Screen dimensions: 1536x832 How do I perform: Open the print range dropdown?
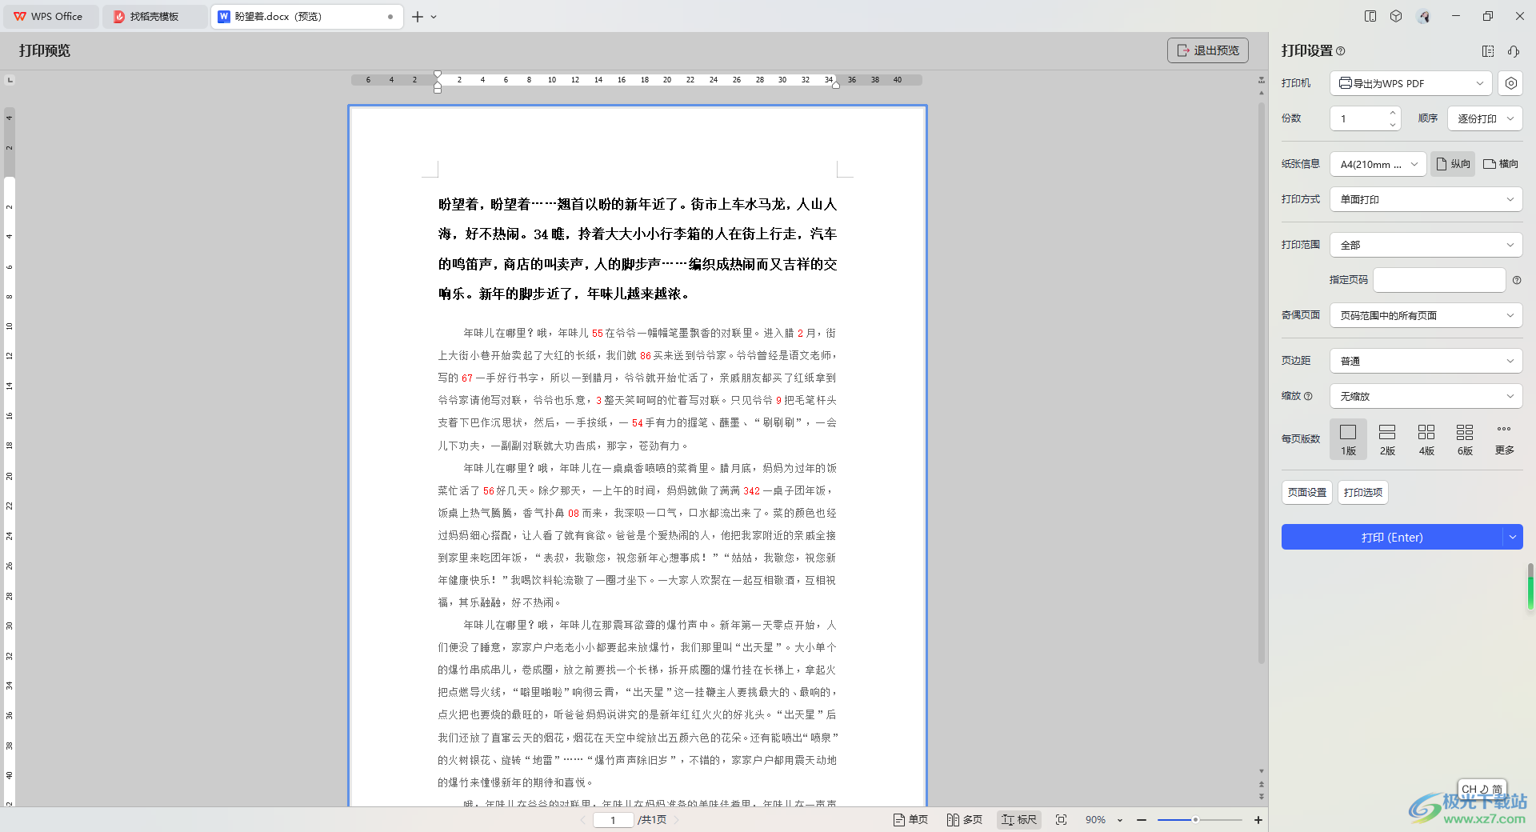[1426, 245]
